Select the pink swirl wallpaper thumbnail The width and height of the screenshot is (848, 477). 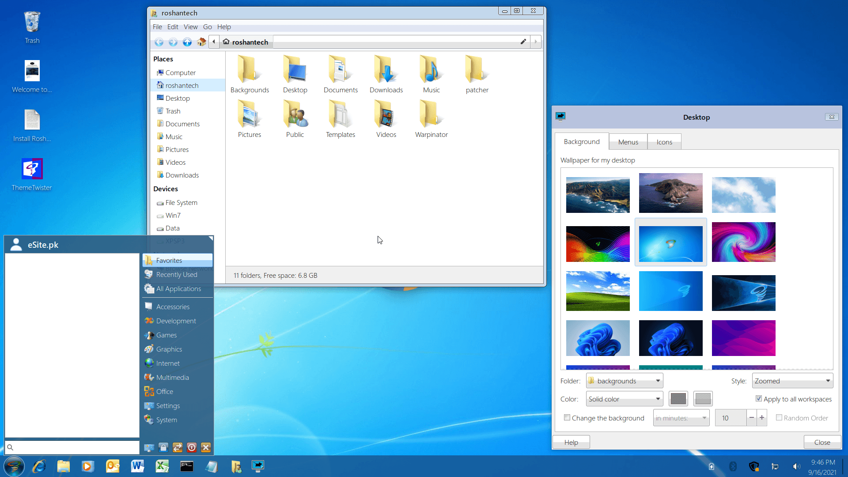743,242
